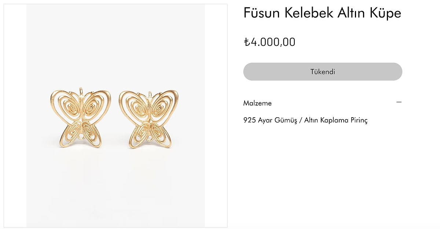
Task: Click the rounded Tükendi pill control
Action: pyautogui.click(x=323, y=71)
